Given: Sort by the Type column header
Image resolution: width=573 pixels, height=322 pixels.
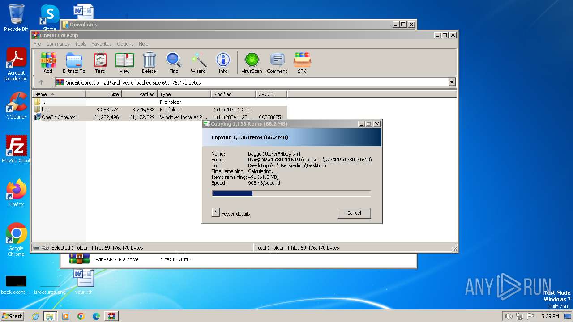Looking at the screenshot, I should click(x=184, y=94).
